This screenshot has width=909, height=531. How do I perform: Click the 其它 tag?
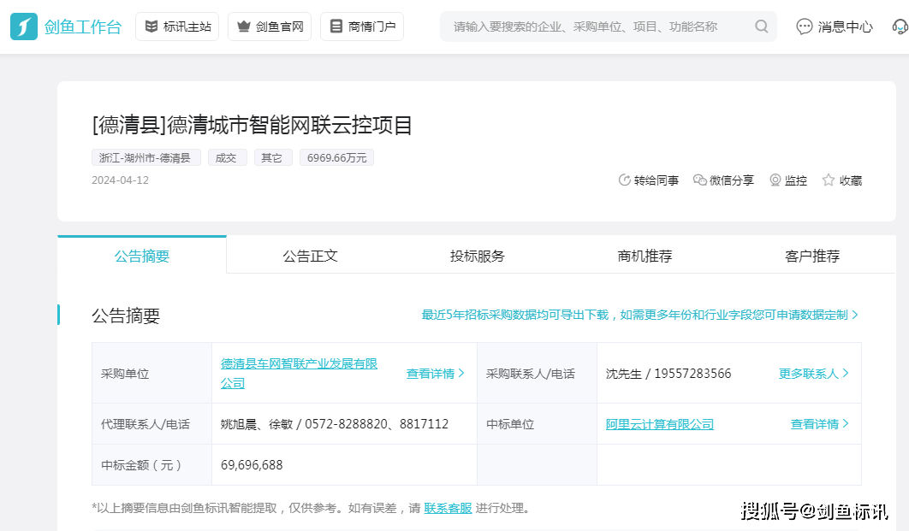pos(273,158)
